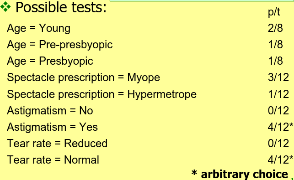
Task: Click the green diamond bullet icon
Action: 5,6
